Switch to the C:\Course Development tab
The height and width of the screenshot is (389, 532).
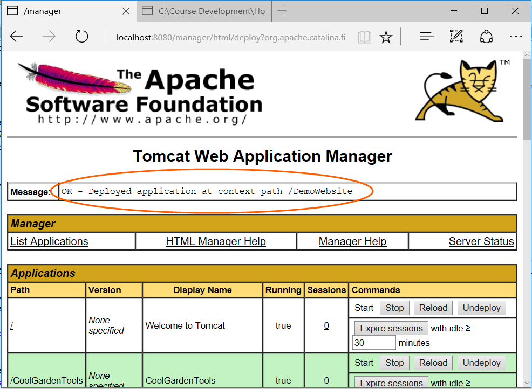click(203, 11)
